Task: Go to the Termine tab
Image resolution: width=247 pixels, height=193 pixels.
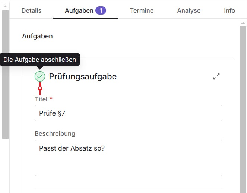Action: [142, 10]
